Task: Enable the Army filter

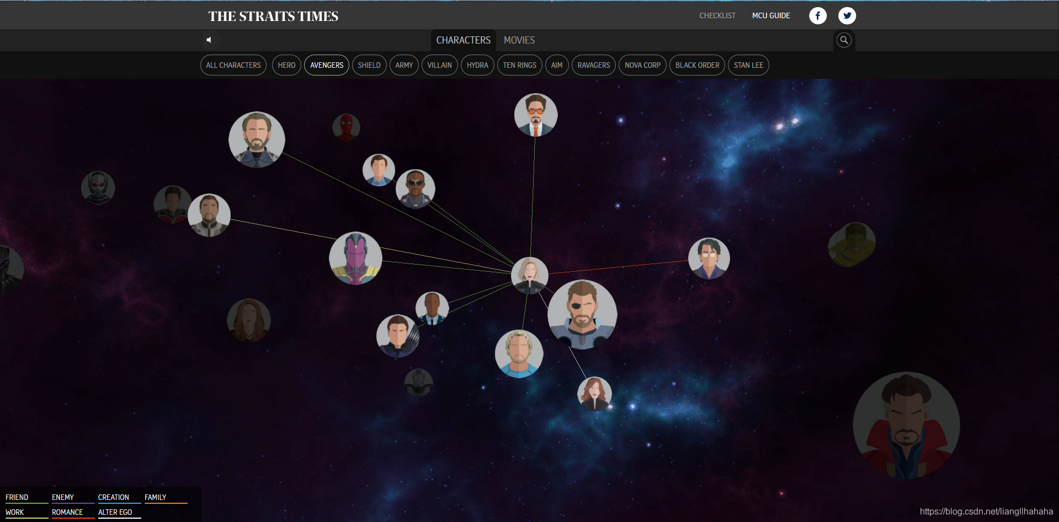Action: (404, 65)
